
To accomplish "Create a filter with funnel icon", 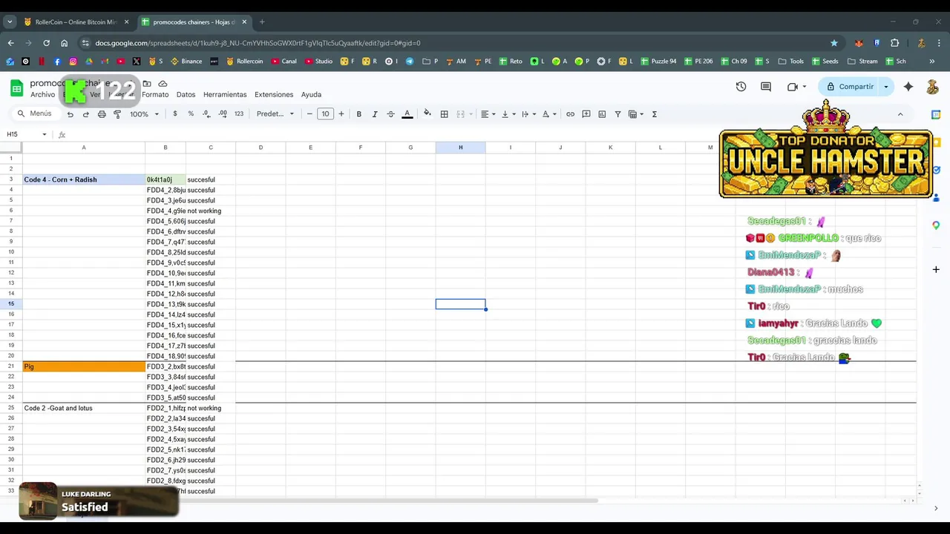I will tap(617, 114).
